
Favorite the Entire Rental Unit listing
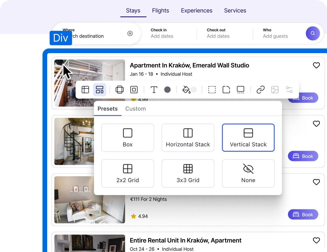pos(316,240)
